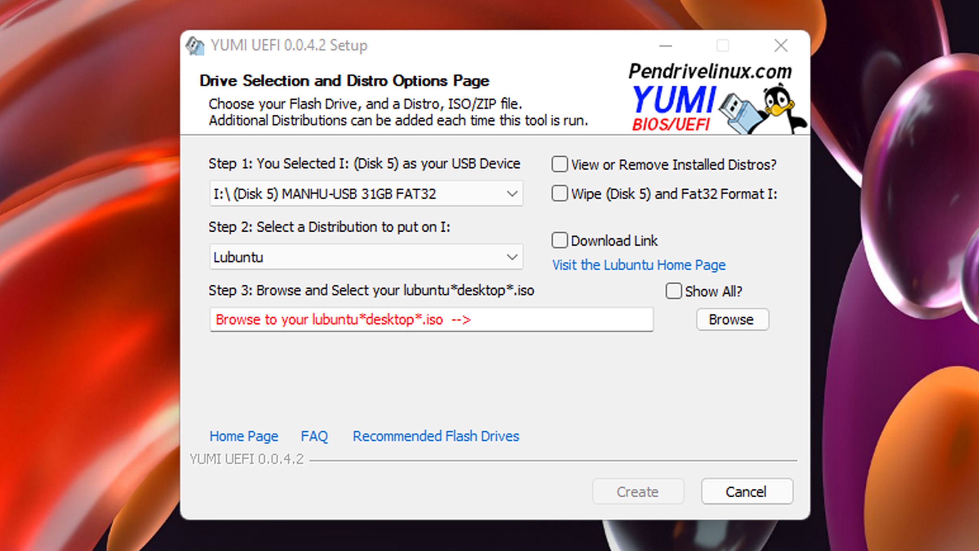Tick the Download Link checkbox
979x551 pixels.
coord(559,240)
